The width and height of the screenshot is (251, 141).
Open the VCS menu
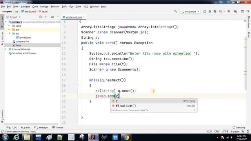click(85, 7)
